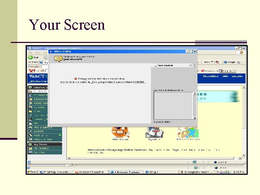Open the Search tool in sidebar
This screenshot has width=260, height=195.
tap(39, 131)
